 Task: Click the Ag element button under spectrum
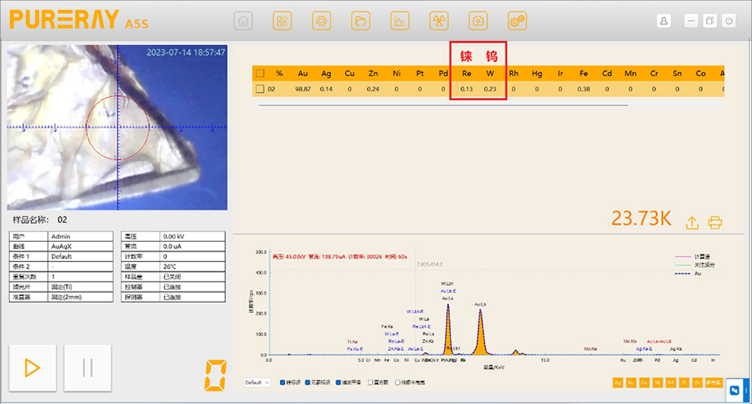click(x=618, y=383)
